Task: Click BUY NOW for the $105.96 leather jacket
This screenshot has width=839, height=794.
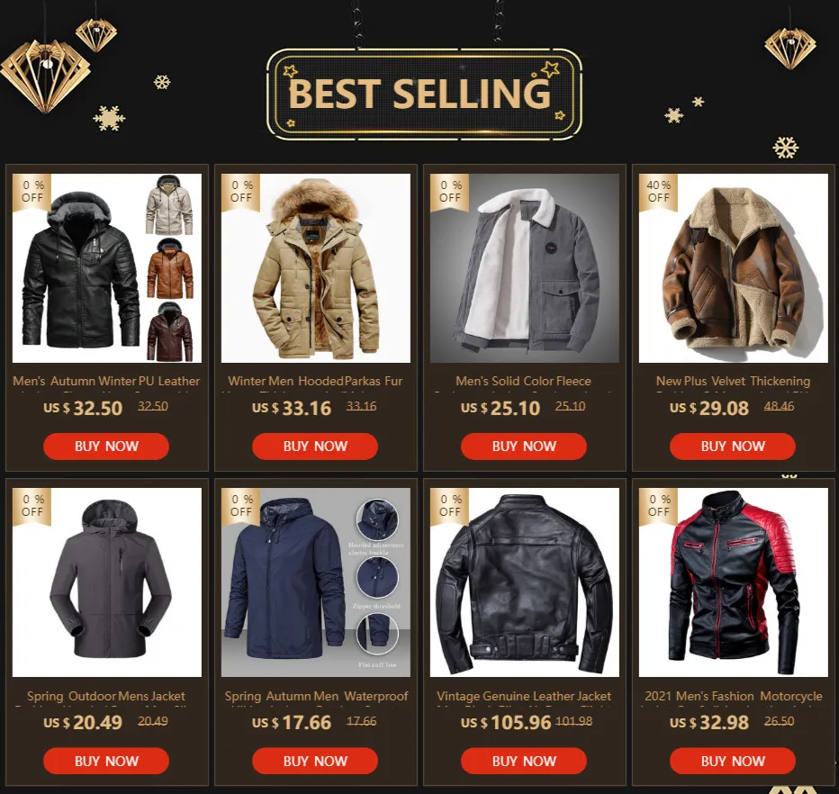Action: click(523, 761)
